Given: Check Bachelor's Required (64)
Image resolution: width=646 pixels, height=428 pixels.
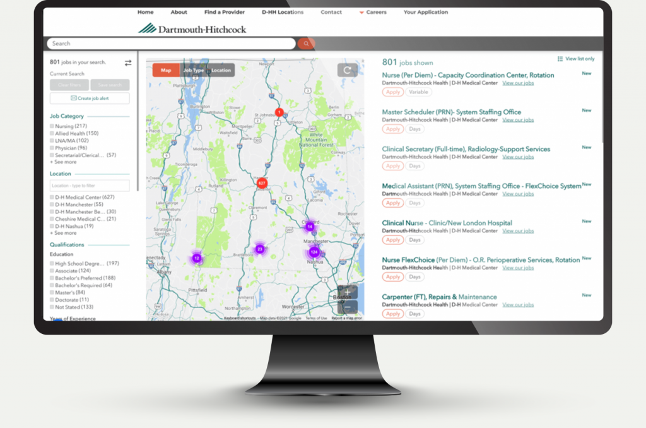Looking at the screenshot, I should pos(52,285).
